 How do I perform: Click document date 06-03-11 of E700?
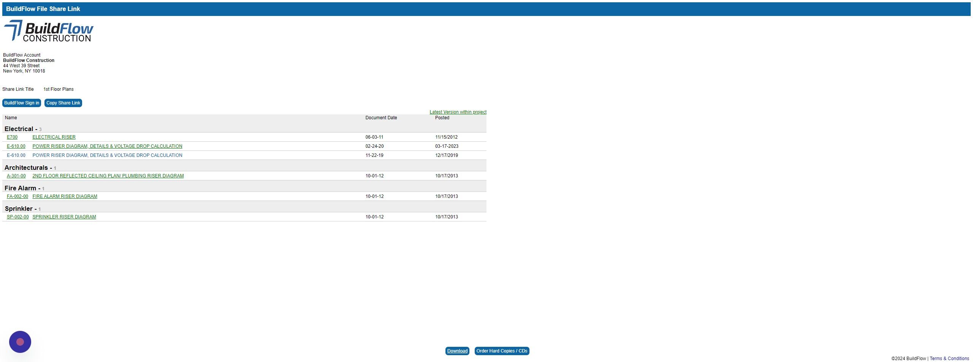click(374, 137)
